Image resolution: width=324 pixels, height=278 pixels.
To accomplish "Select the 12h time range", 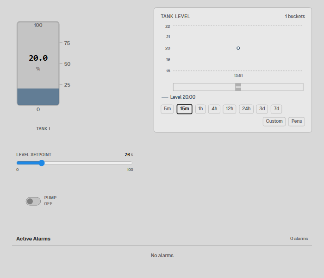I will (230, 109).
